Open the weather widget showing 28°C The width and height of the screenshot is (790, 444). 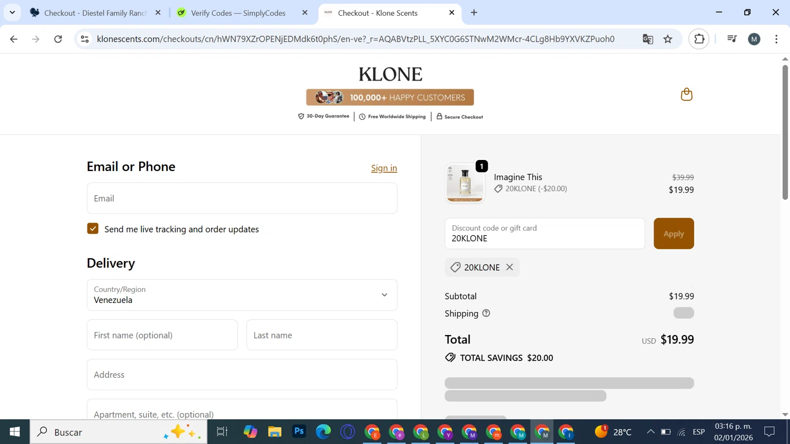tap(614, 432)
